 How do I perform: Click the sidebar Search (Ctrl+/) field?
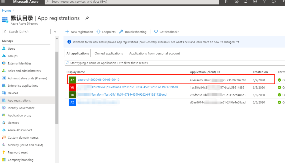click(x=26, y=32)
